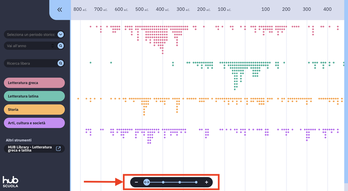Select the second stop on zoom slider

pos(163,182)
